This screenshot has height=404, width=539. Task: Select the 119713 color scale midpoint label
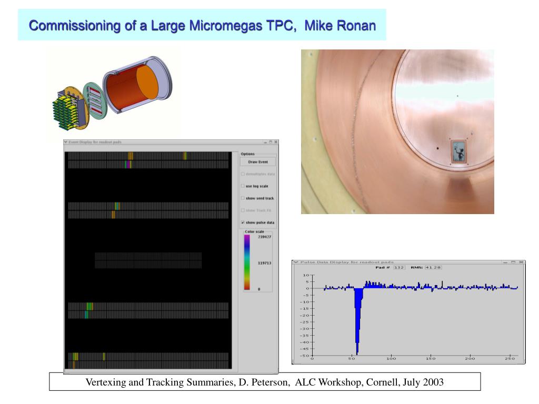pos(264,263)
